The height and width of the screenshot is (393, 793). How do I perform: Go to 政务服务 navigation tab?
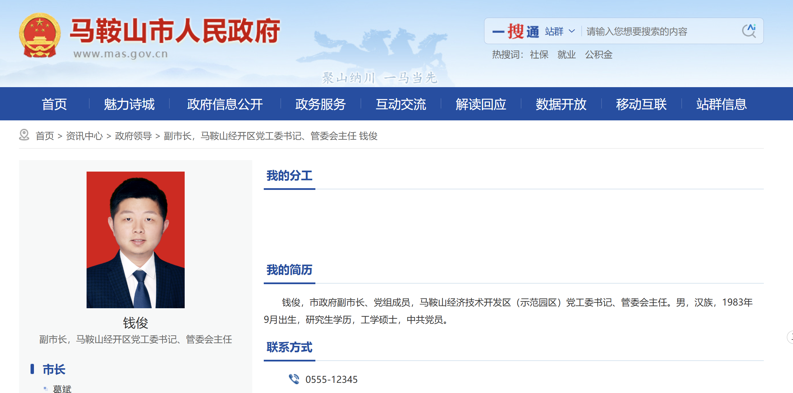click(x=320, y=104)
